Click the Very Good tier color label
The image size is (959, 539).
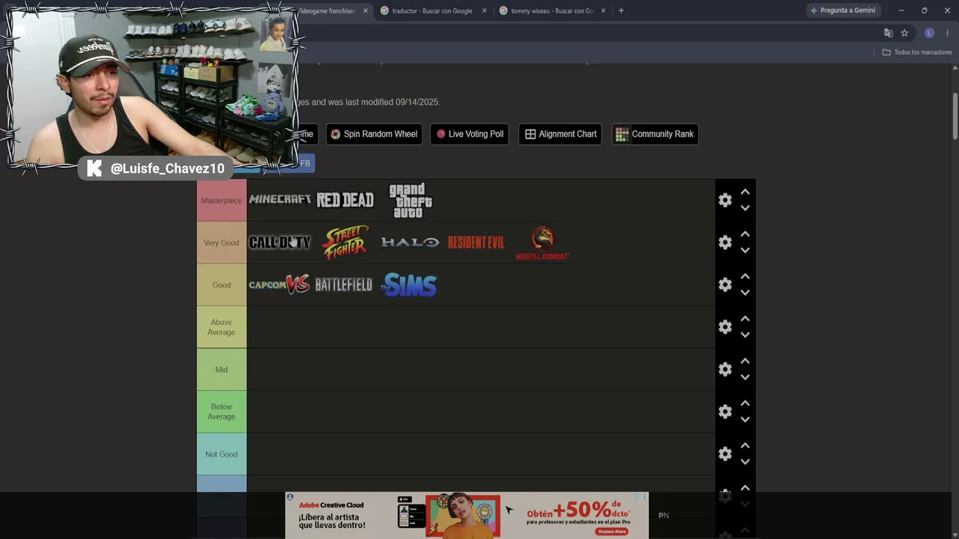[222, 243]
